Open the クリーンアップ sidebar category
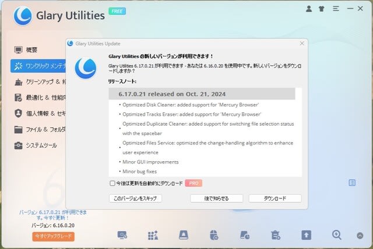Viewport: 373px width, 249px height. 40,82
